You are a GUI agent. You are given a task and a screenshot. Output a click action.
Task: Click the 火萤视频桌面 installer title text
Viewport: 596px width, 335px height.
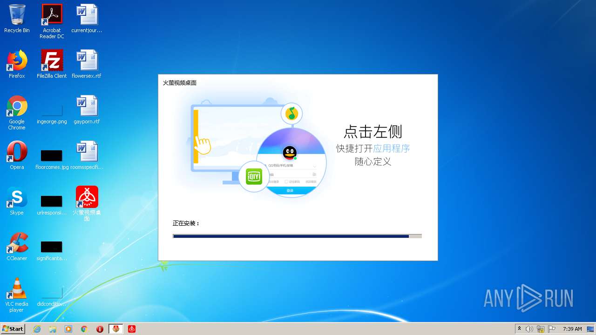pyautogui.click(x=180, y=83)
